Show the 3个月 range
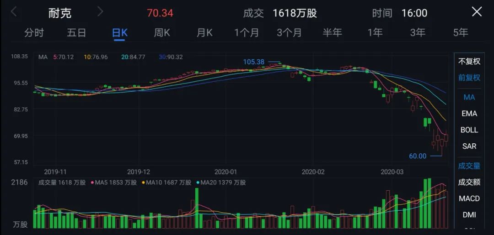The image size is (494, 235). [289, 33]
